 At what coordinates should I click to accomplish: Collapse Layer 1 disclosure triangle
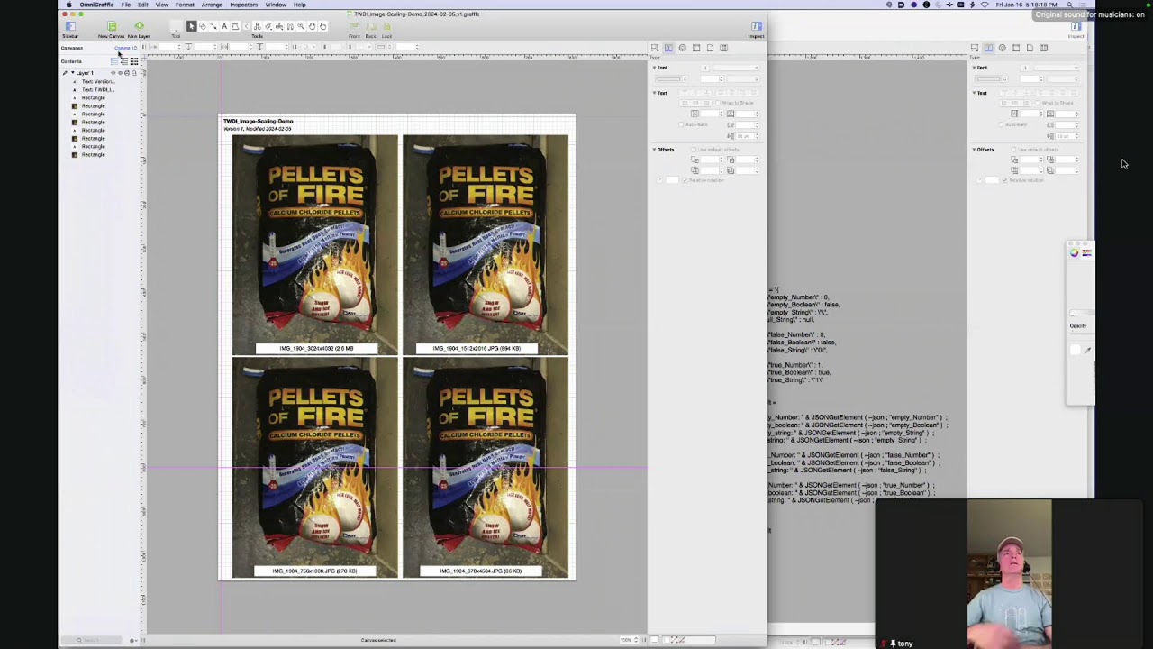tap(73, 73)
